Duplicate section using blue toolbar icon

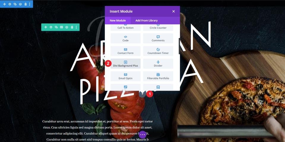click(x=15, y=4)
